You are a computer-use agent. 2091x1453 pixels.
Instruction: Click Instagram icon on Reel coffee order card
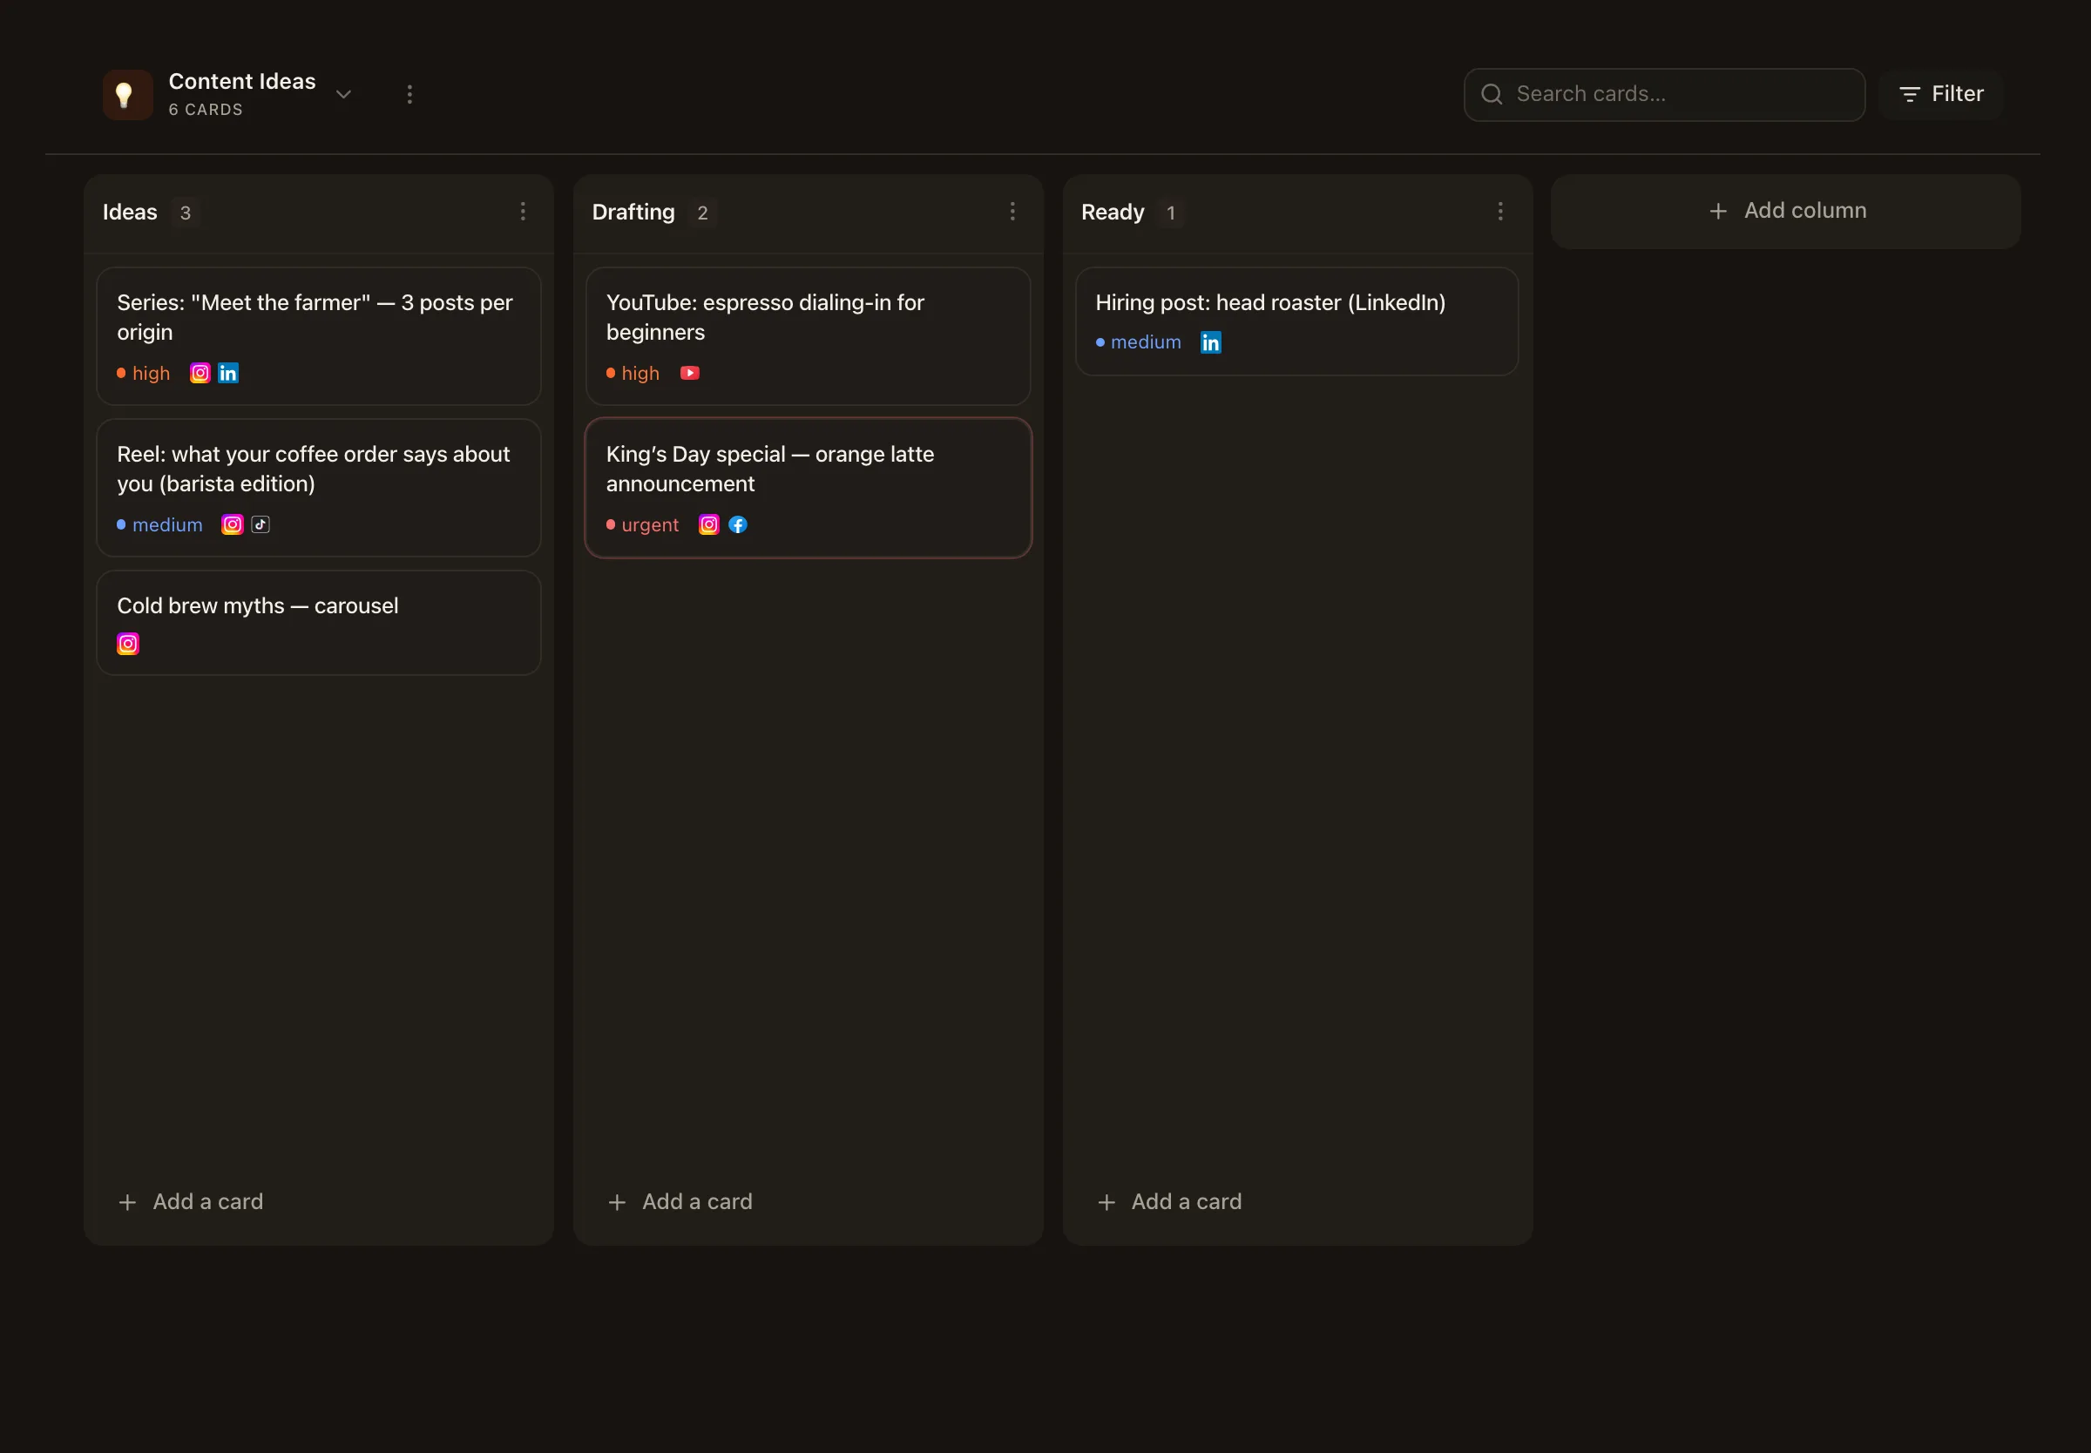(x=232, y=524)
